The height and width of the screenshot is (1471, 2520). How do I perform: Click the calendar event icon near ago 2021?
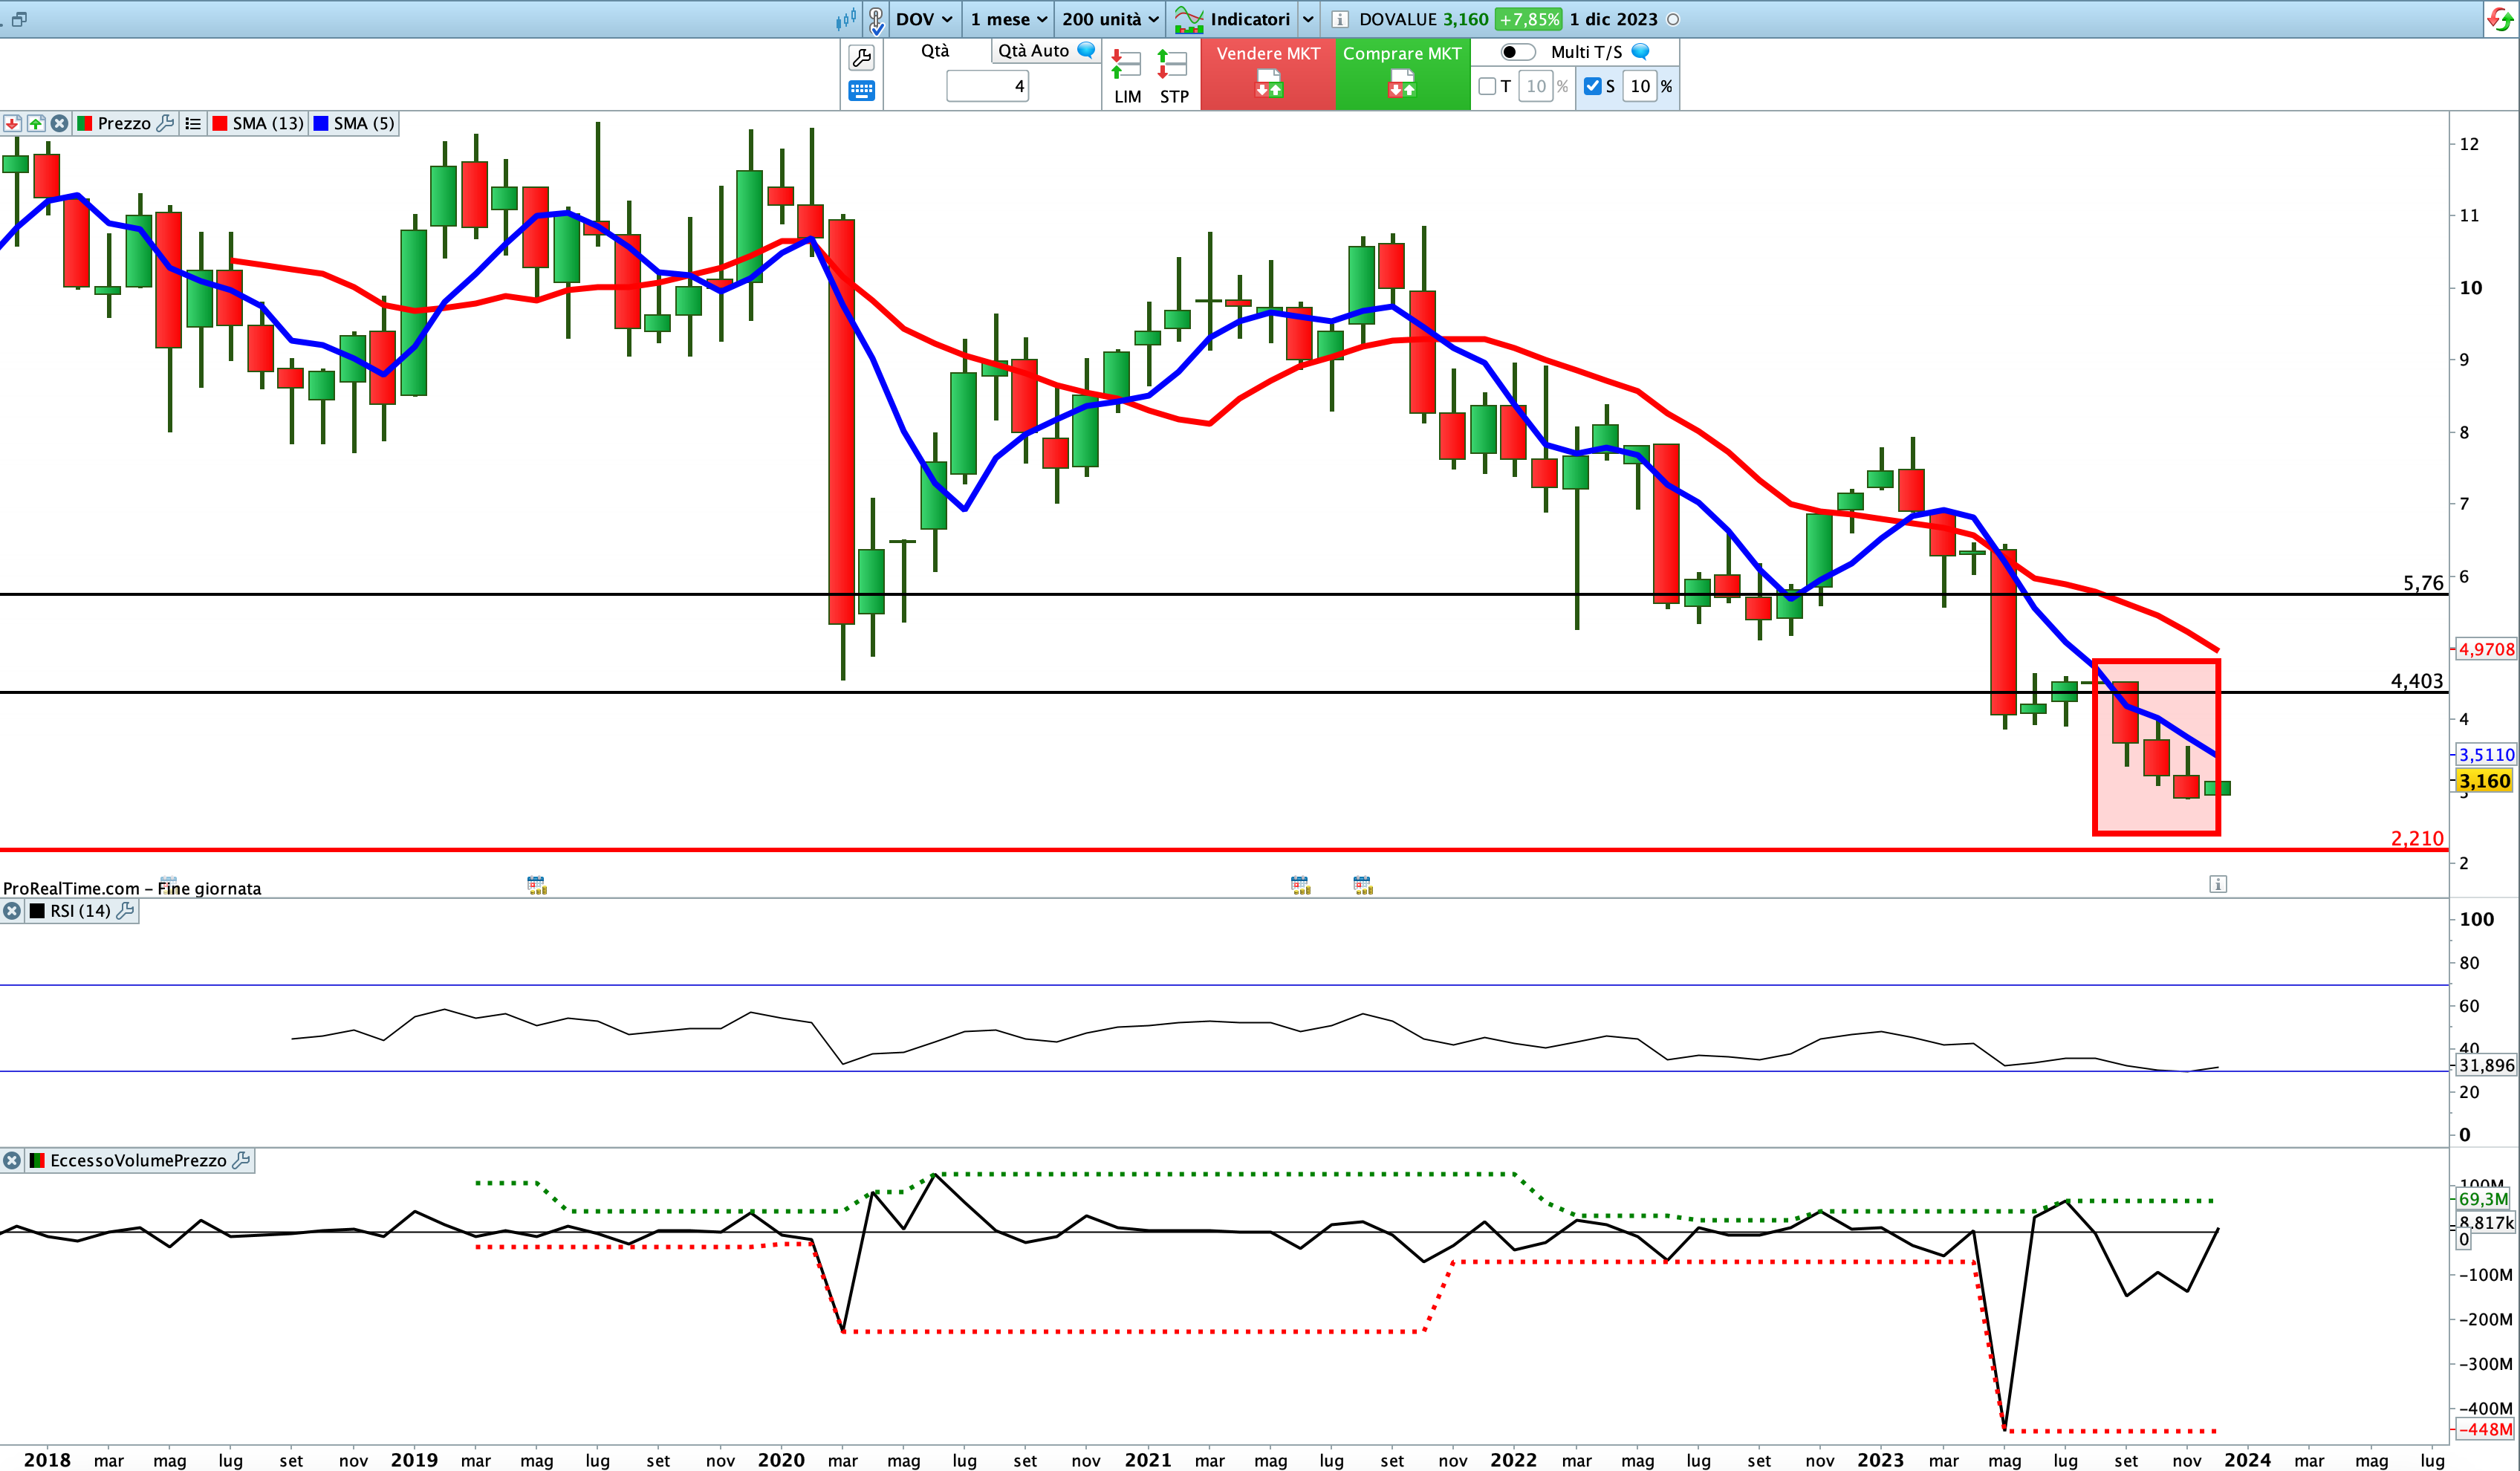(1363, 885)
